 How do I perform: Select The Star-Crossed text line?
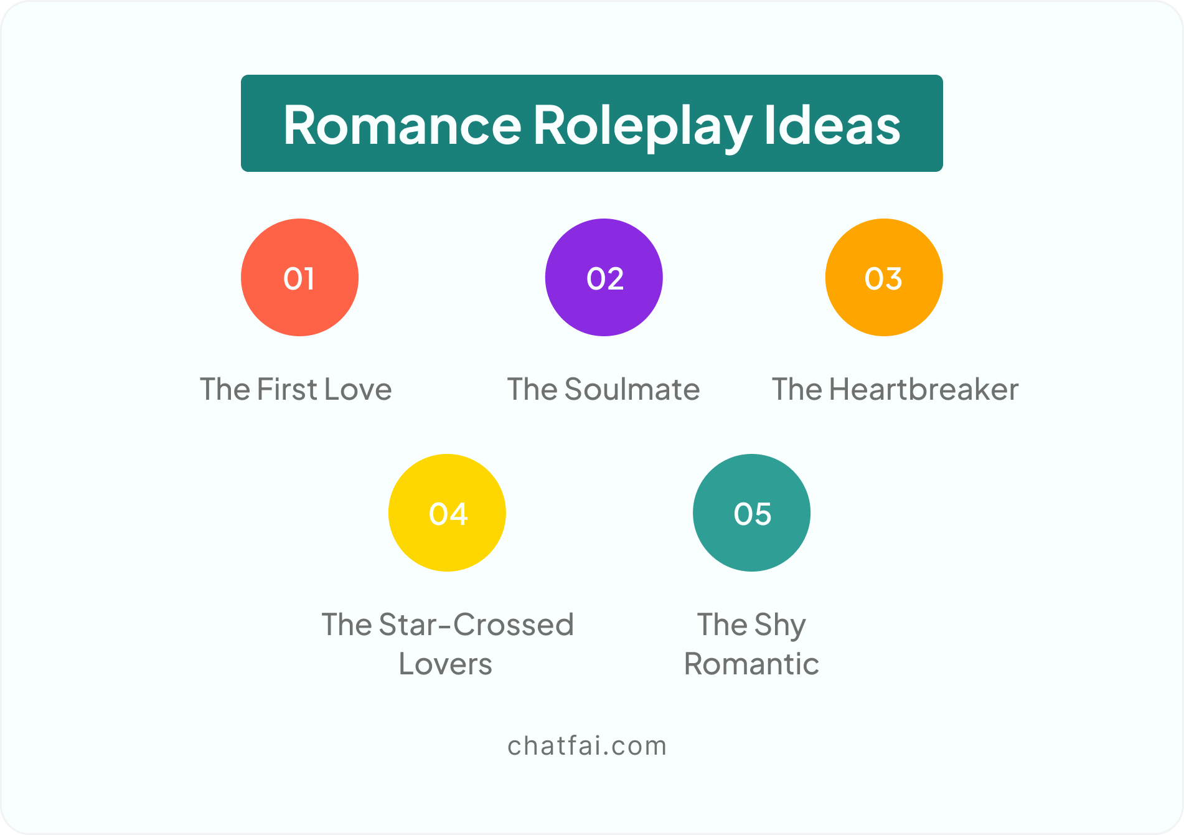click(448, 625)
